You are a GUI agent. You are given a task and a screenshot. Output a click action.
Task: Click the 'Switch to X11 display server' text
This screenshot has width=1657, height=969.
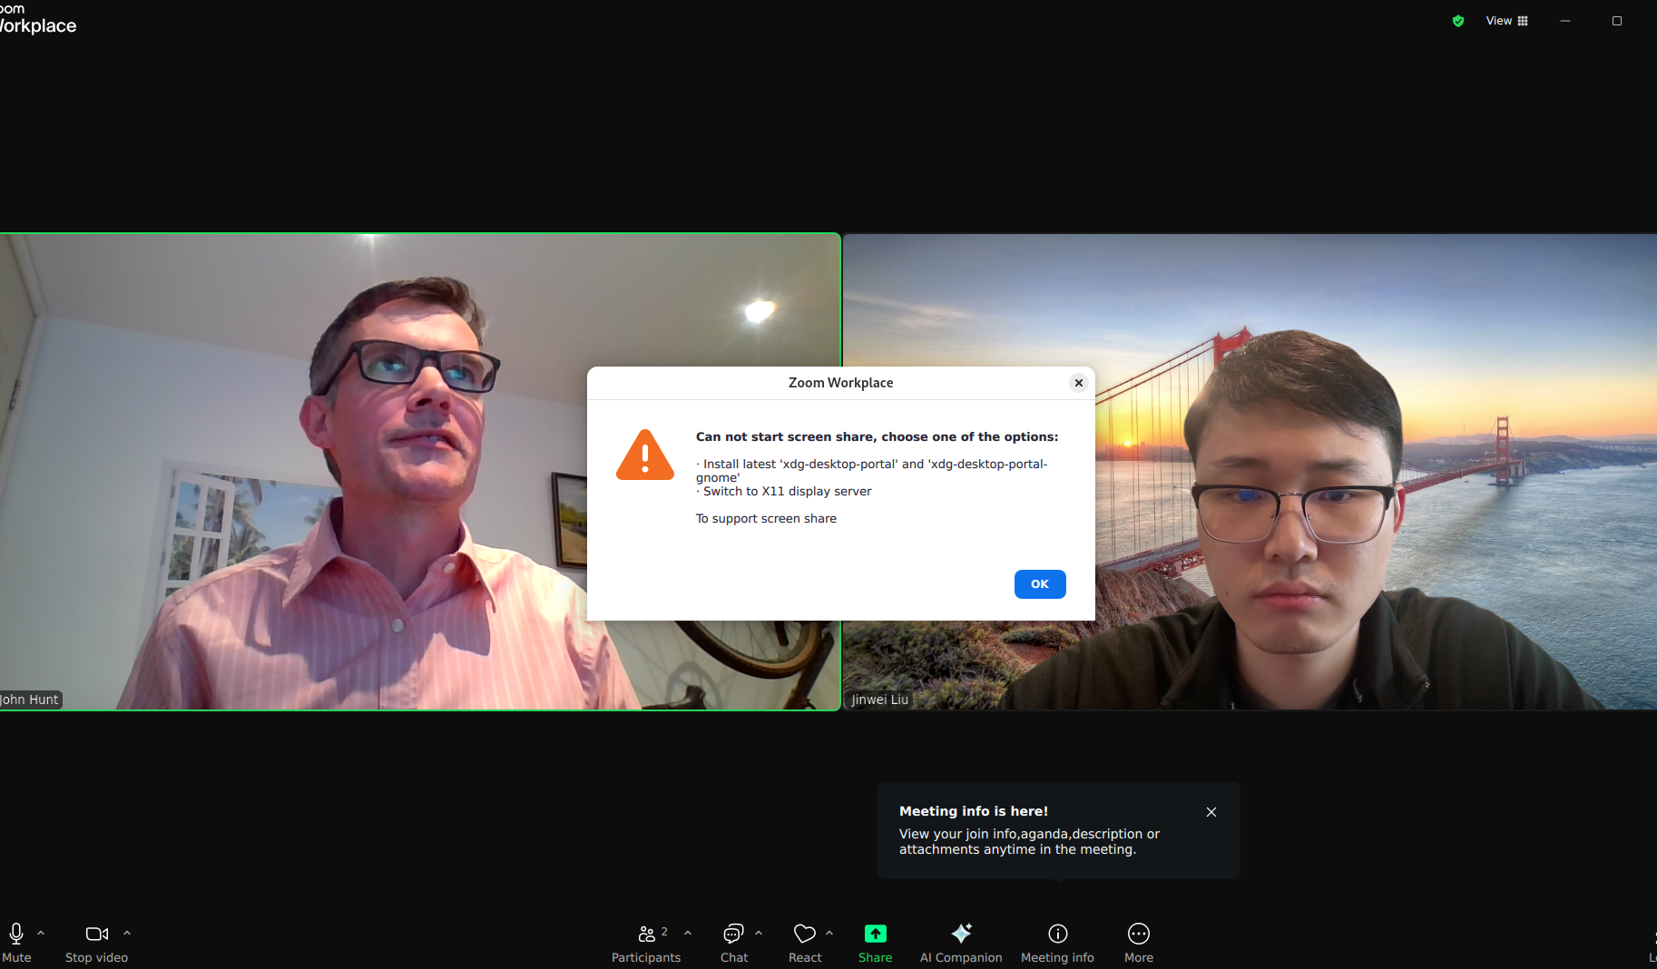(x=787, y=491)
